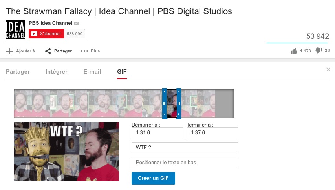Click the red S'abonner subscribe button

pyautogui.click(x=46, y=34)
